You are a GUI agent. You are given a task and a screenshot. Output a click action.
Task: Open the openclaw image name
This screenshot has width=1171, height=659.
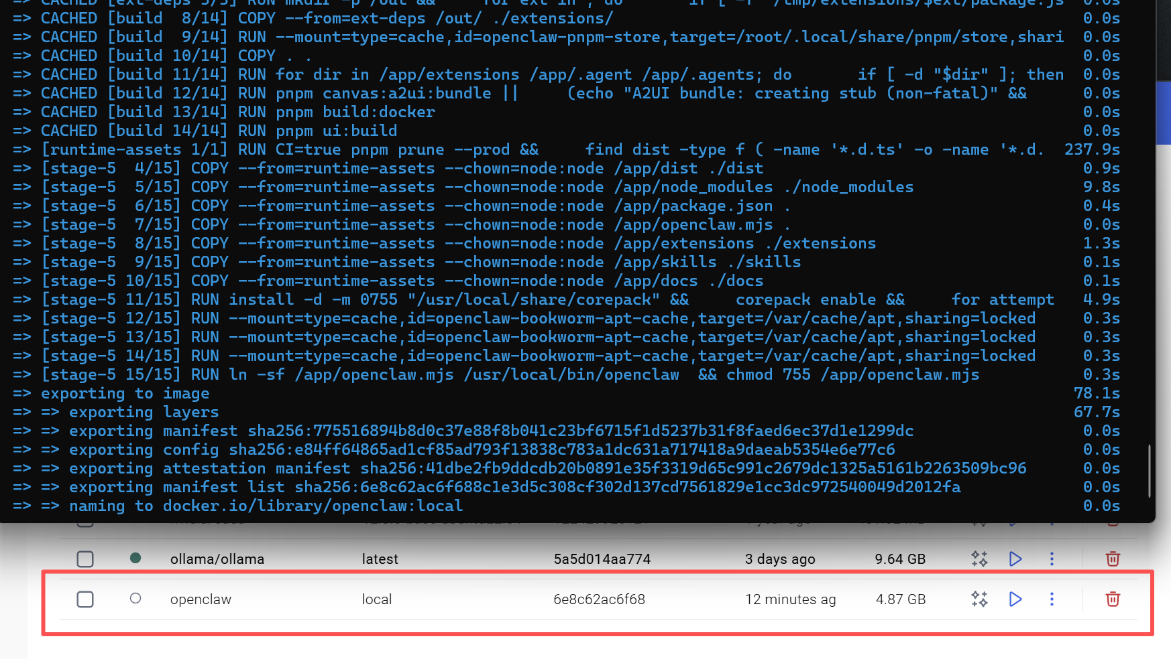coord(201,599)
